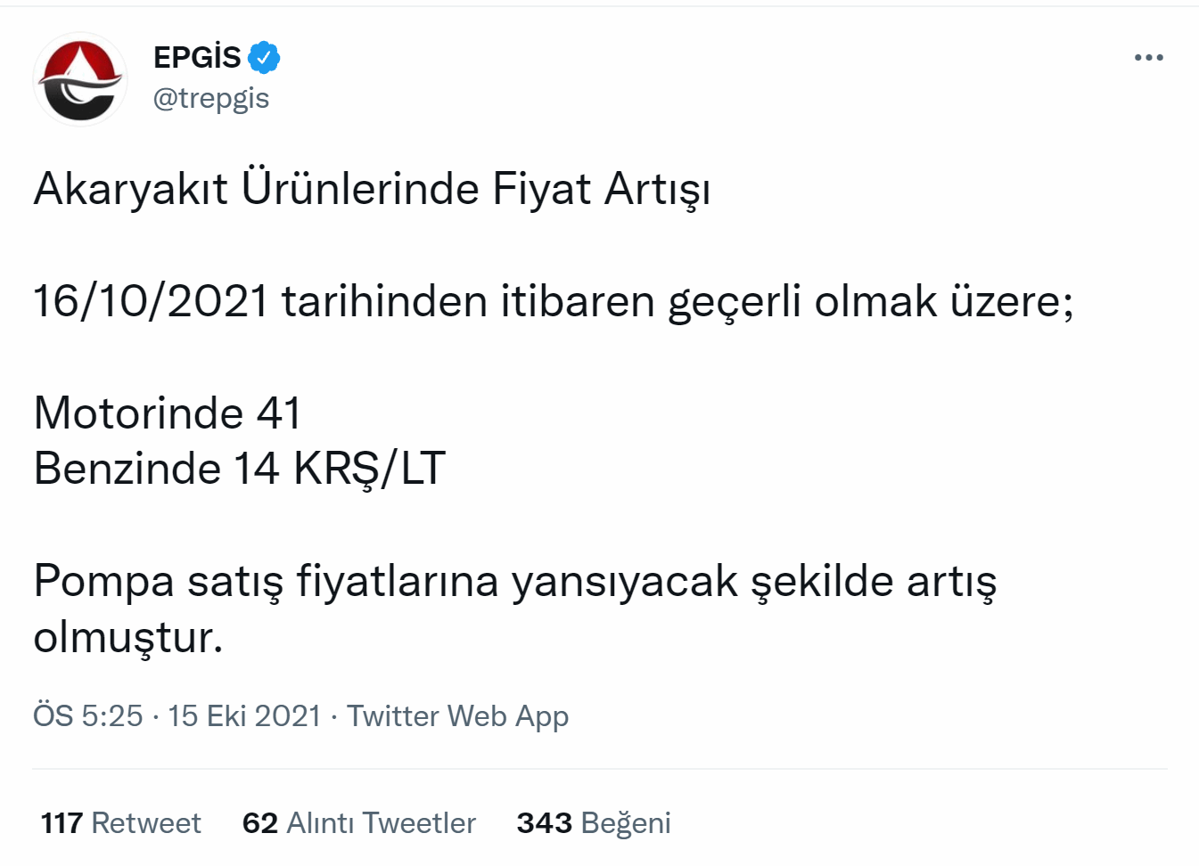Image resolution: width=1199 pixels, height=866 pixels.
Task: Click the final word olmuştur
Action: (x=127, y=637)
